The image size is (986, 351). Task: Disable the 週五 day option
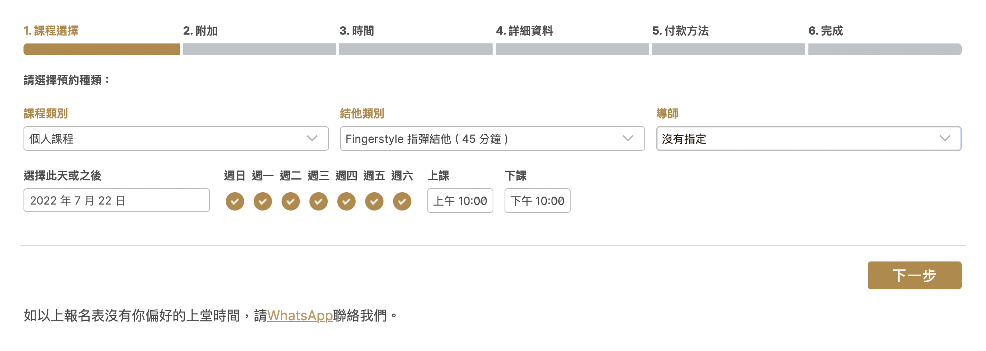tap(374, 201)
